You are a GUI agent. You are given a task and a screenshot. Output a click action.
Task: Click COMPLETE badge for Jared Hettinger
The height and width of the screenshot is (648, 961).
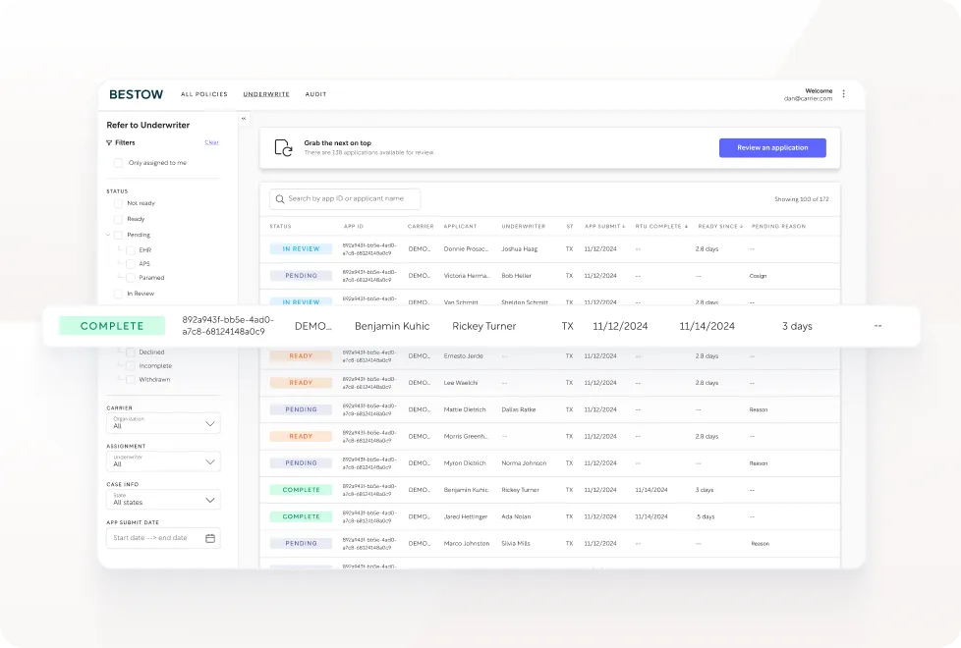301,517
